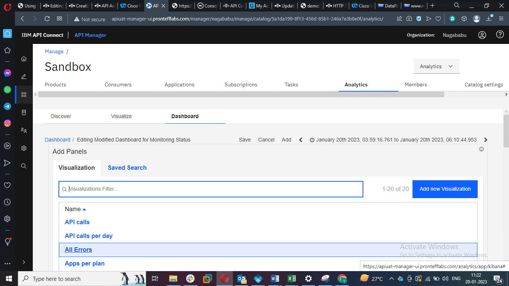
Task: Open the dashboard time range picker
Action: [393, 140]
